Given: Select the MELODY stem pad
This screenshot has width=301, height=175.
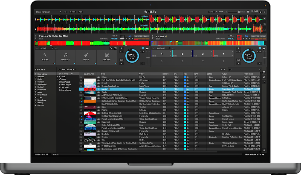Looking at the screenshot, I should tap(65, 57).
